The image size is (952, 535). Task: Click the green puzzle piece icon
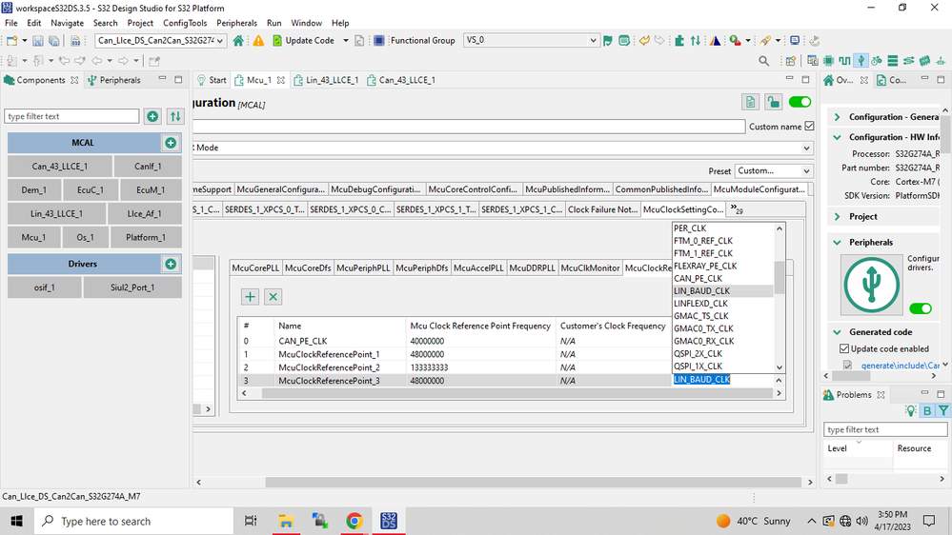click(679, 41)
